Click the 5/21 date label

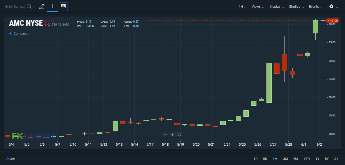(x=211, y=144)
